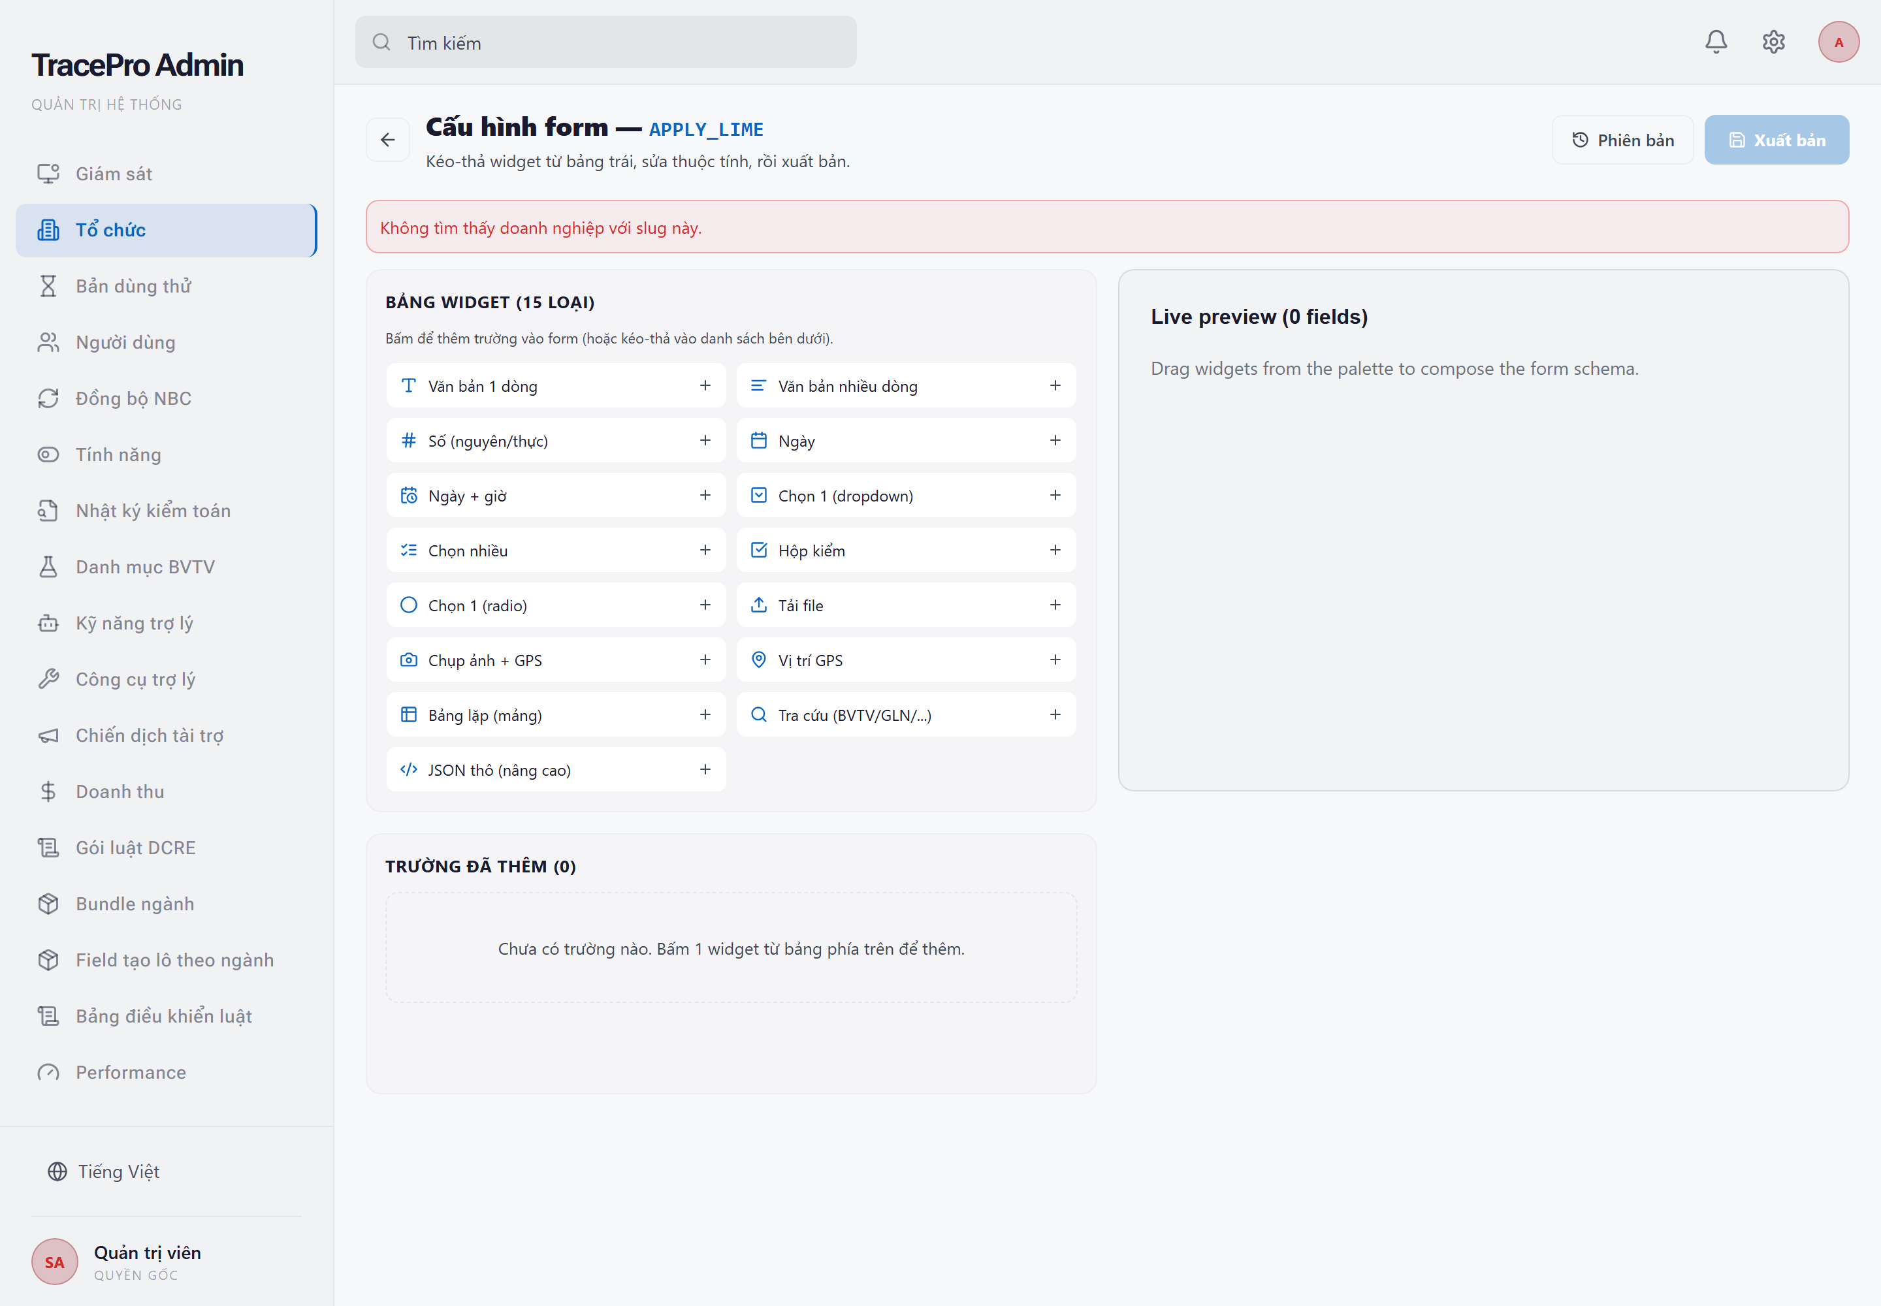Open 'Tính năng' sidebar item
This screenshot has height=1306, width=1881.
[x=166, y=454]
